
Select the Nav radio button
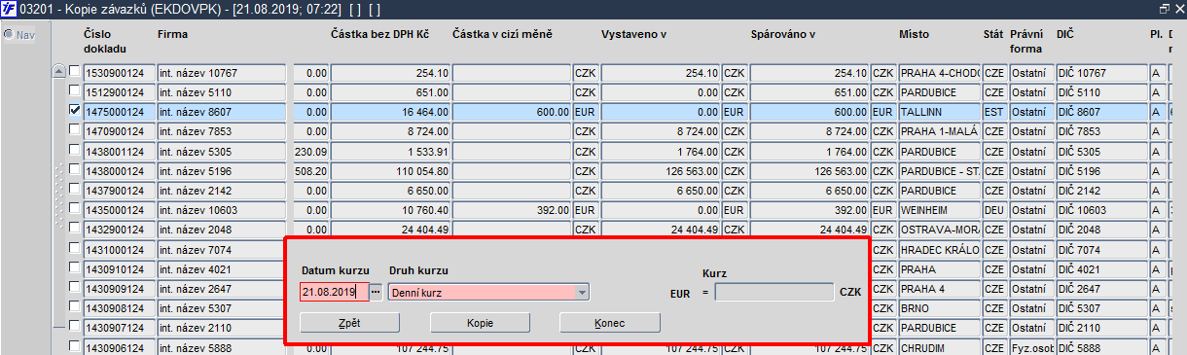pyautogui.click(x=8, y=35)
